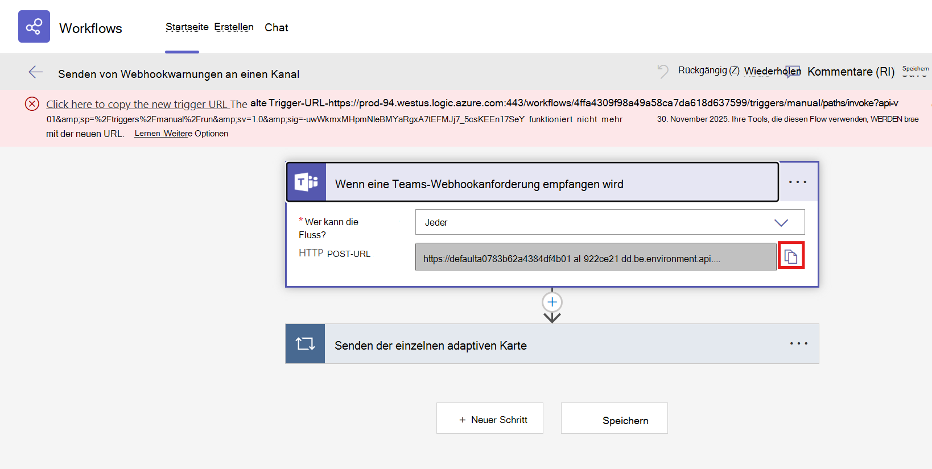Image resolution: width=932 pixels, height=469 pixels.
Task: Click the Workflows app logo icon
Action: pyautogui.click(x=34, y=26)
